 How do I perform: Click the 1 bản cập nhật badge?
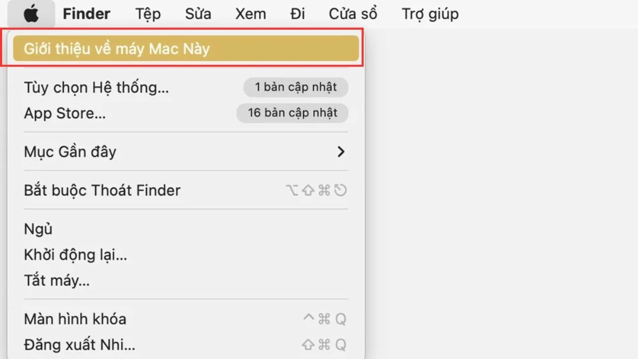point(296,87)
